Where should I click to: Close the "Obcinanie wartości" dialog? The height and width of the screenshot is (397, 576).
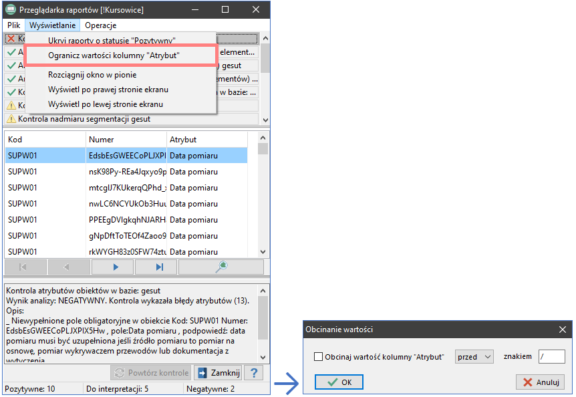pos(562,329)
